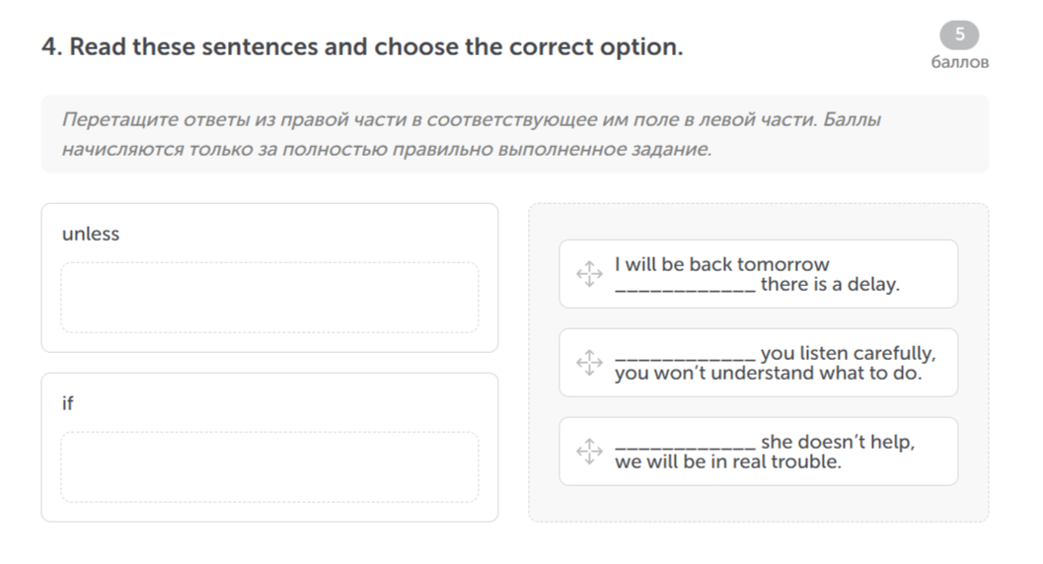The width and height of the screenshot is (1043, 564).
Task: Click move handle on 'you listen carefully' card
Action: (x=589, y=363)
